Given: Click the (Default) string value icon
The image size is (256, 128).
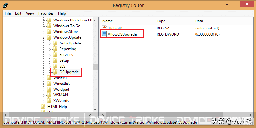Looking at the screenshot, I should 104,28.
